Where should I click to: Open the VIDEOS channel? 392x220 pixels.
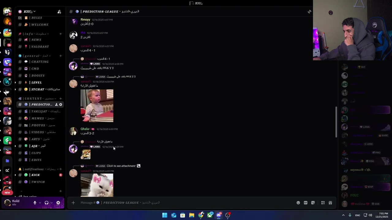[40, 132]
